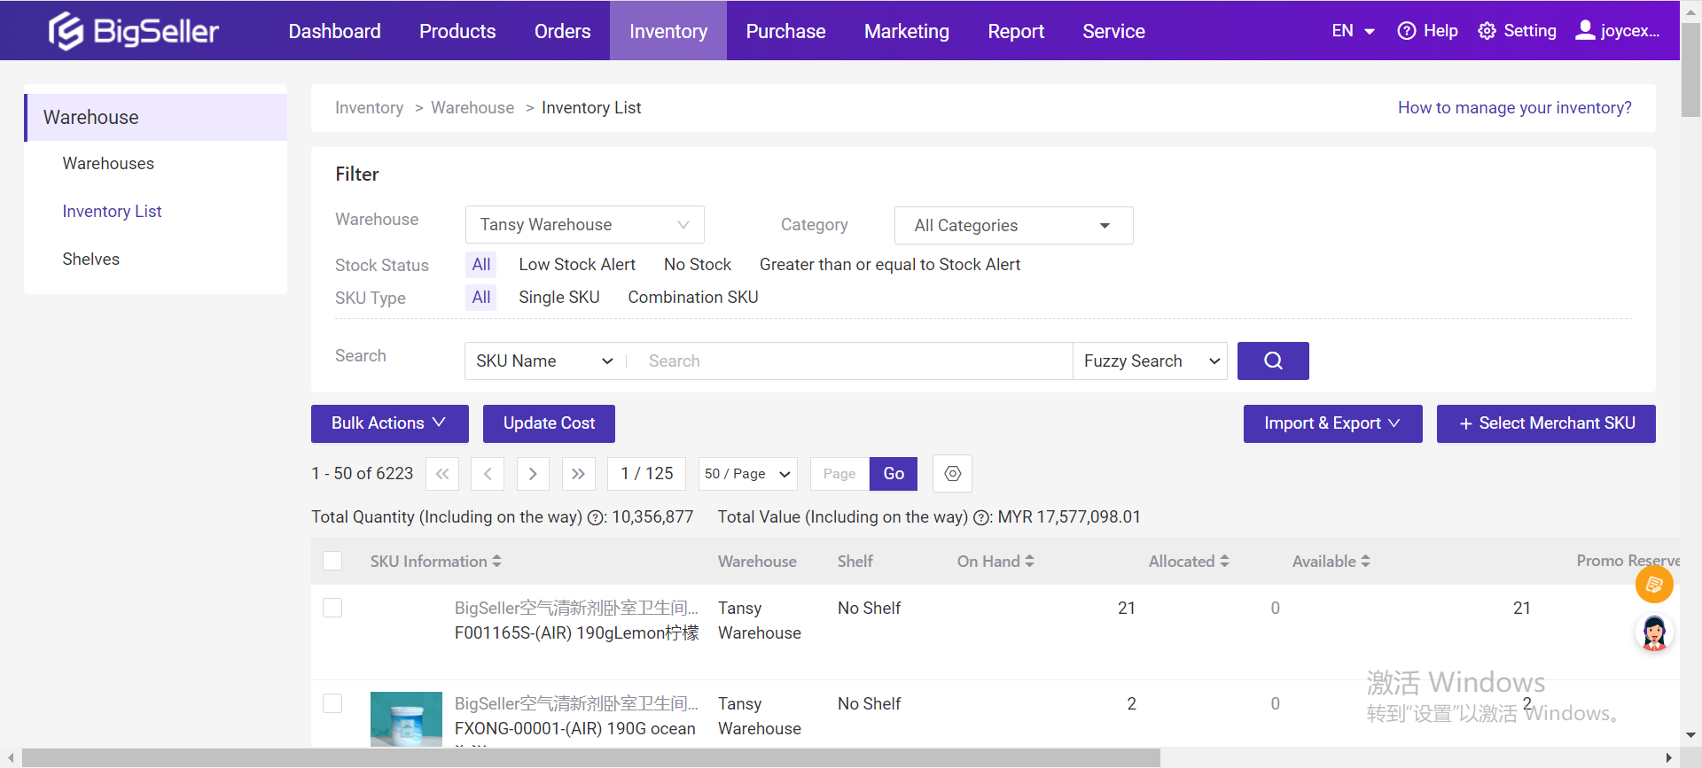The height and width of the screenshot is (768, 1702).
Task: Sort by On Hand column
Action: click(995, 562)
